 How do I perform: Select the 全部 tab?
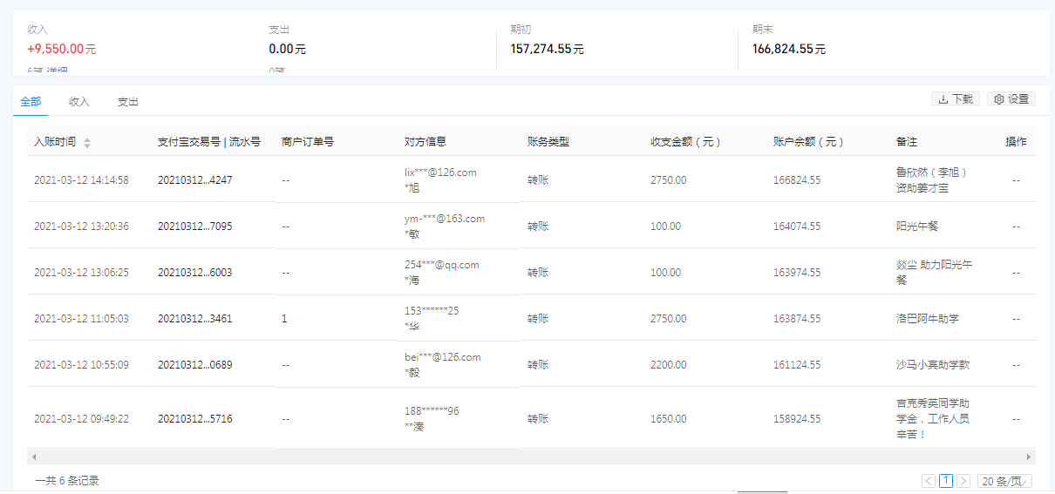[31, 102]
